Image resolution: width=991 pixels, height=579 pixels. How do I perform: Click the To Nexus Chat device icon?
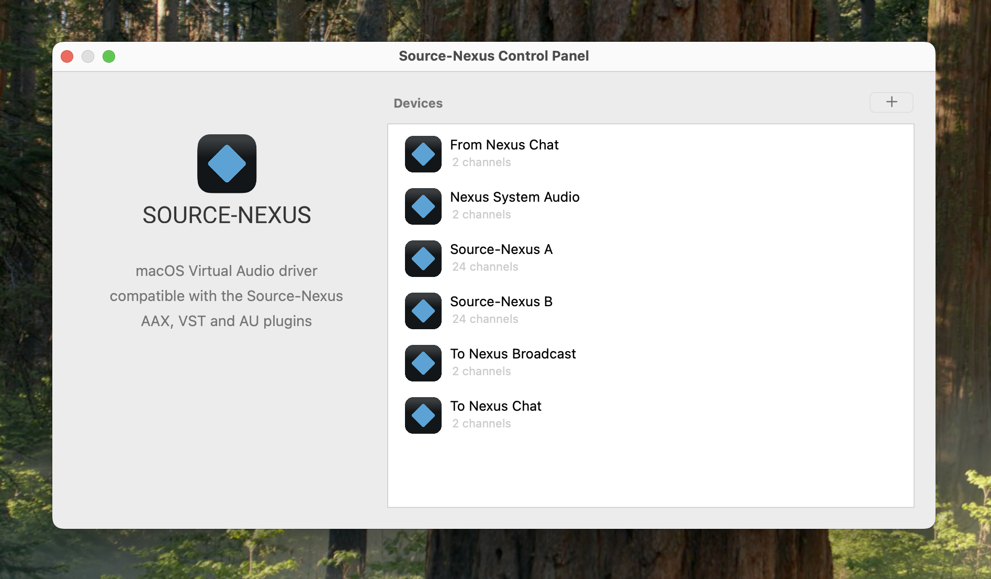click(x=423, y=415)
